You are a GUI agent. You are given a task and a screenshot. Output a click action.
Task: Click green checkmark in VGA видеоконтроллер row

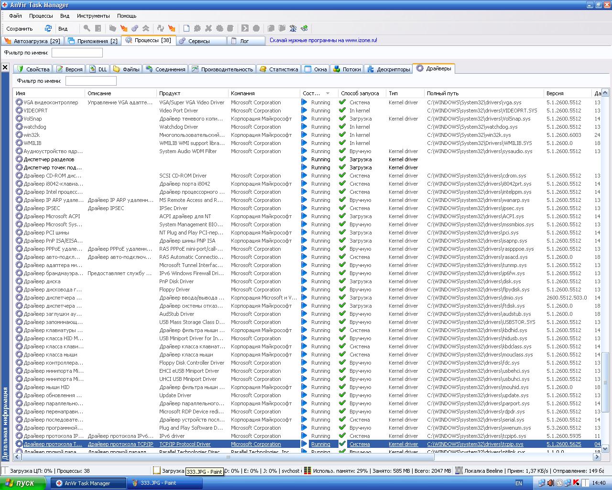click(342, 102)
